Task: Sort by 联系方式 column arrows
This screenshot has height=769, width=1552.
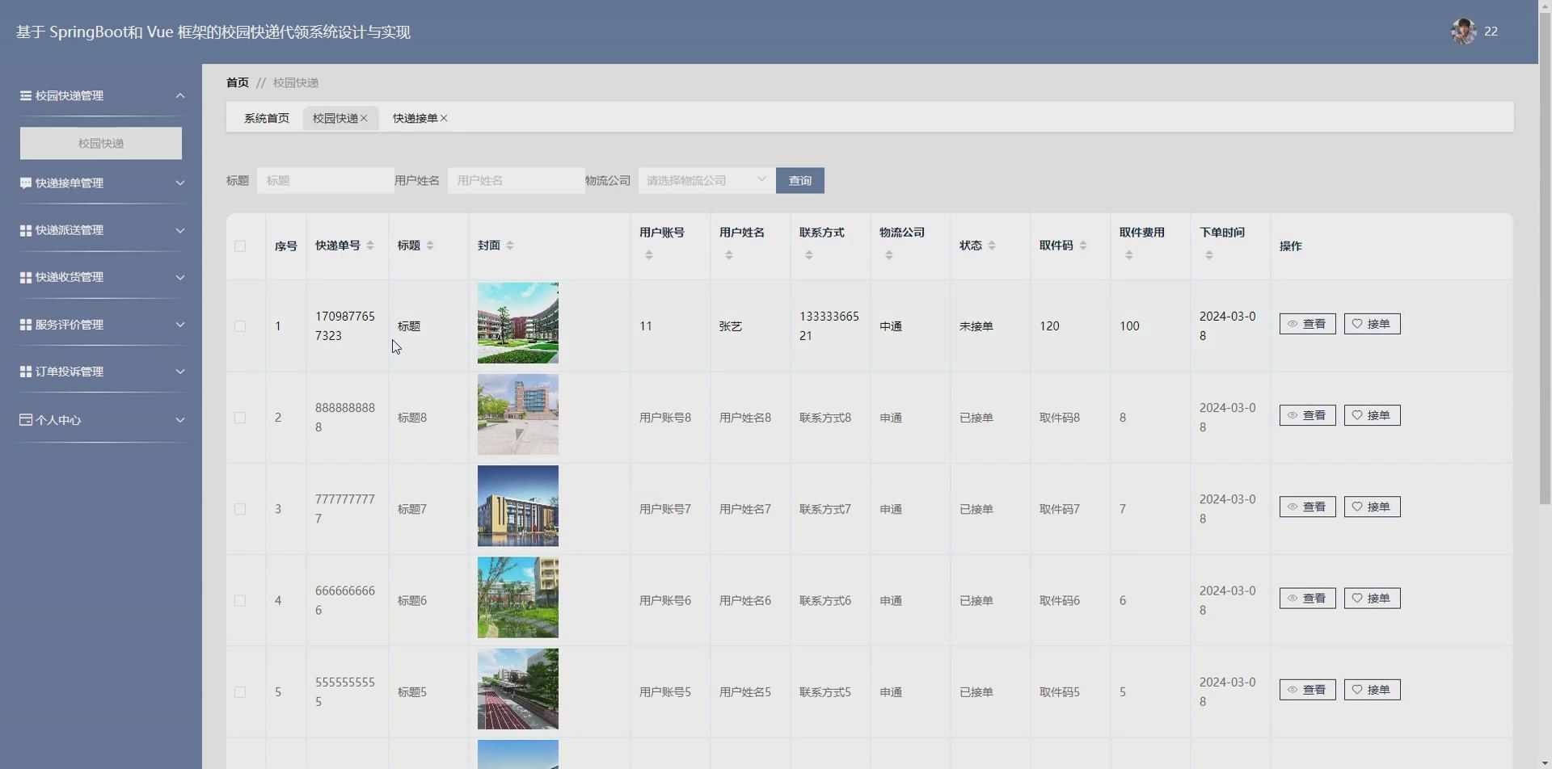Action: point(809,255)
